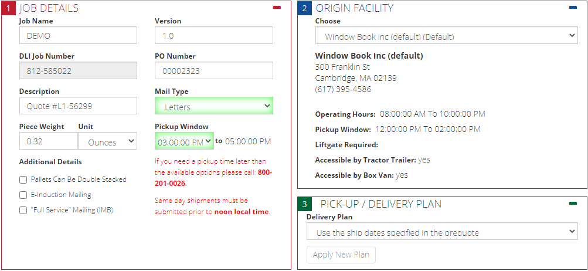Open the Origin Facility Choose dropdown
Image resolution: width=588 pixels, height=271 pixels.
click(446, 35)
